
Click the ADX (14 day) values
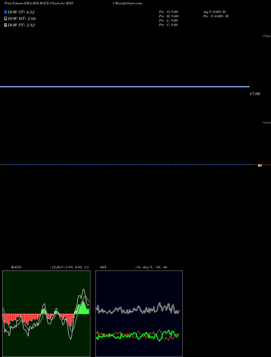151,267
